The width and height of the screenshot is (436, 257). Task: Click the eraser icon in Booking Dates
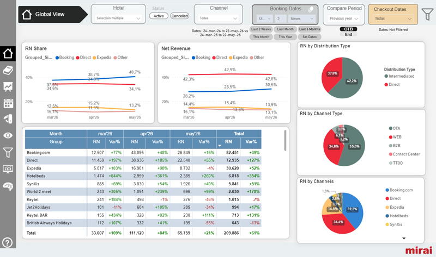(x=311, y=9)
